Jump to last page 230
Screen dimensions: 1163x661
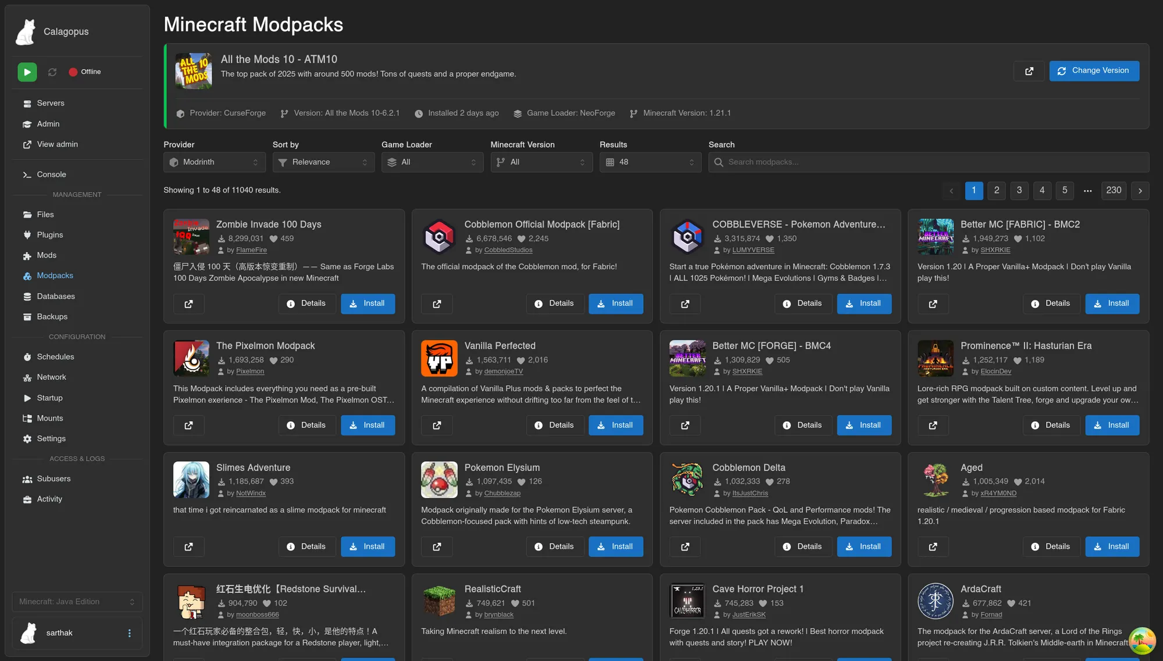(1114, 191)
